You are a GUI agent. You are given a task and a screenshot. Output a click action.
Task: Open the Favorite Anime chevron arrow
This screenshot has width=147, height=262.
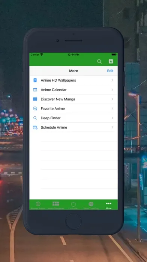[x=112, y=109]
